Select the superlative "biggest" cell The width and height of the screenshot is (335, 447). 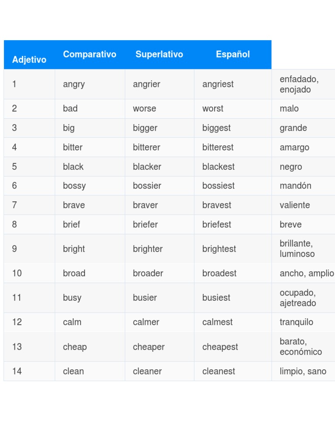[x=216, y=128]
